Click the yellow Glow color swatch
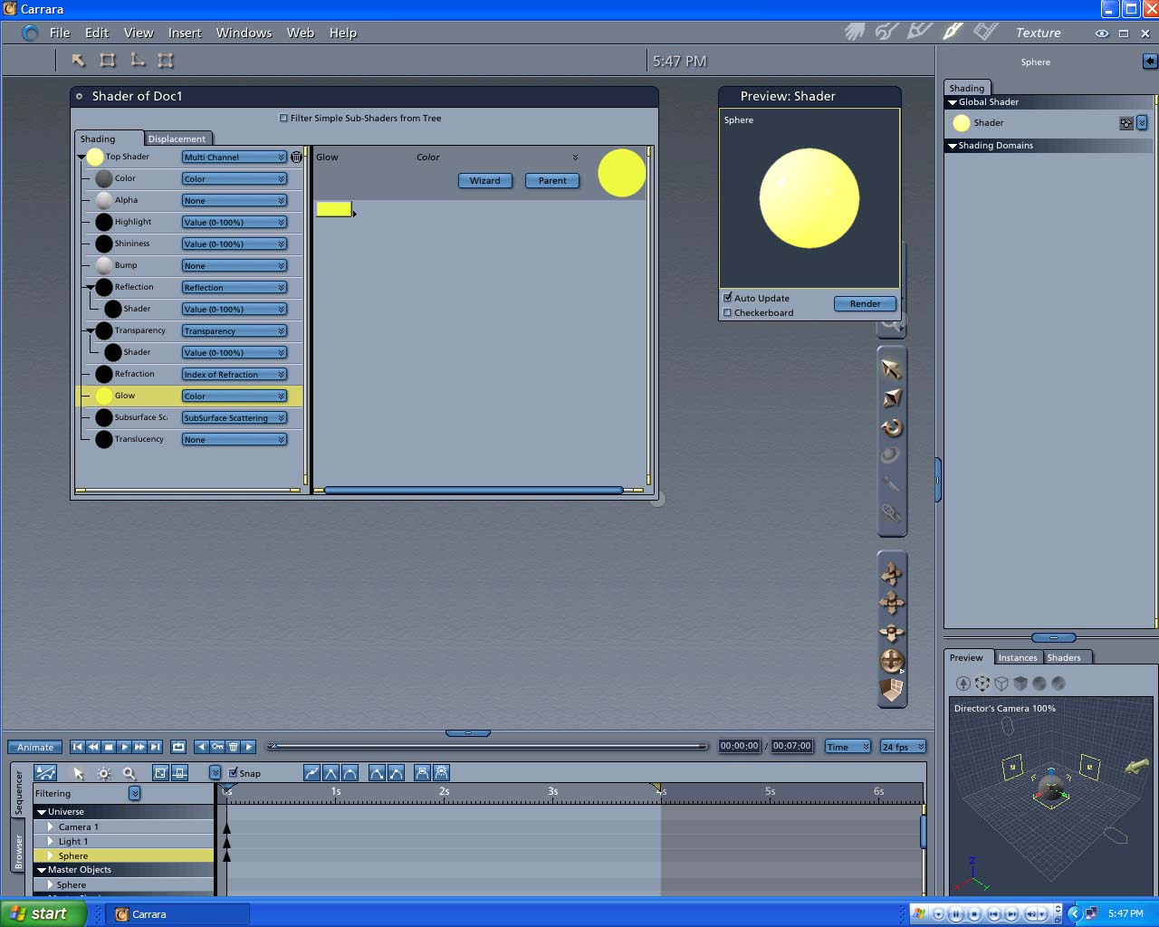The width and height of the screenshot is (1159, 927). 334,209
